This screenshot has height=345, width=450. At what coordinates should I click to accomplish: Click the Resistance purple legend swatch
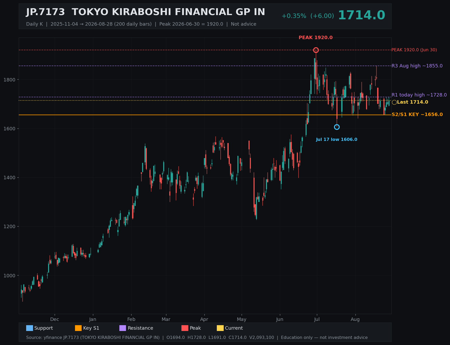123,328
